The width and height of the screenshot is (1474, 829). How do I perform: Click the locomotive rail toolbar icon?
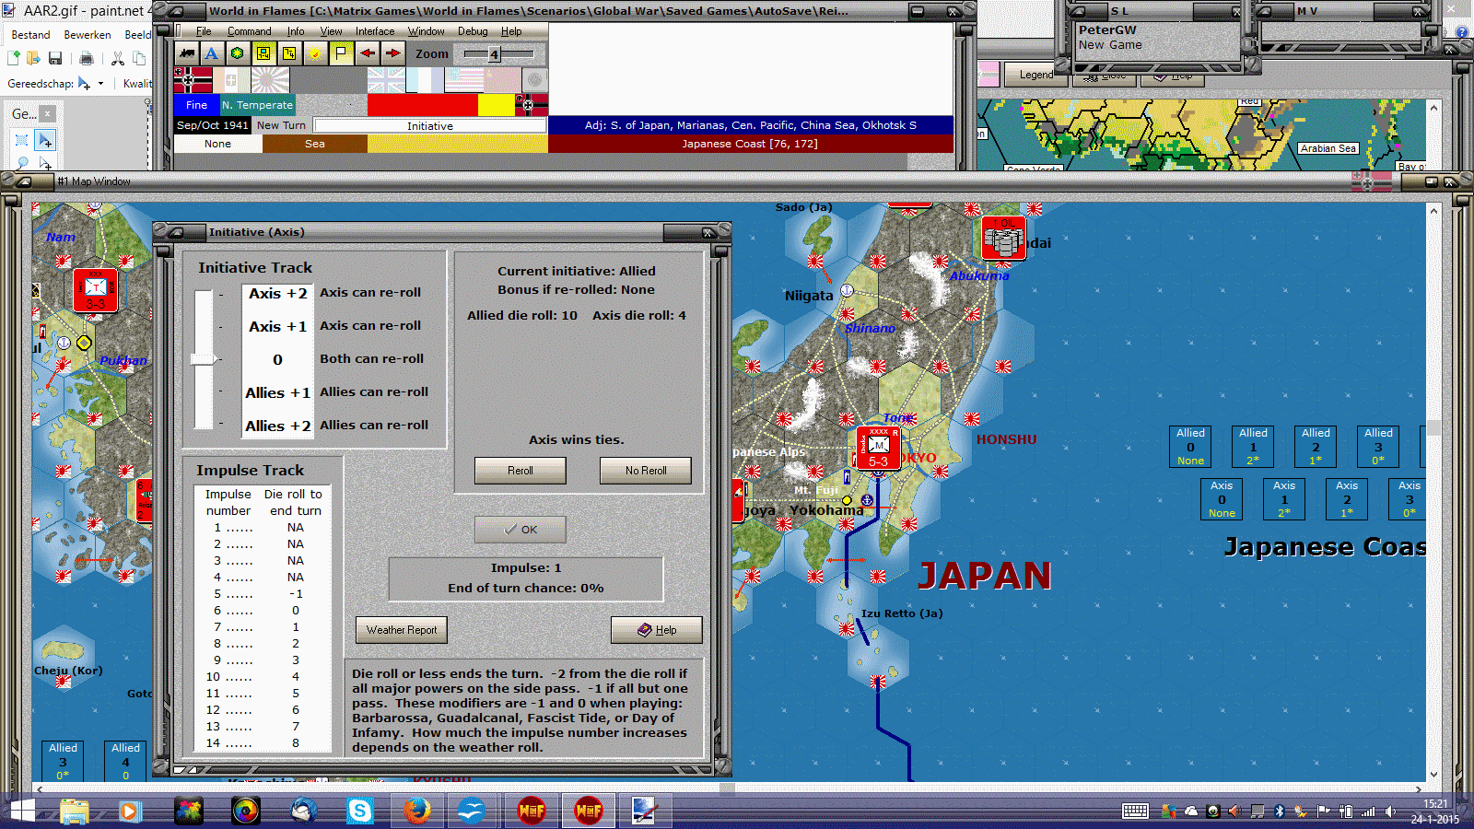click(x=188, y=53)
